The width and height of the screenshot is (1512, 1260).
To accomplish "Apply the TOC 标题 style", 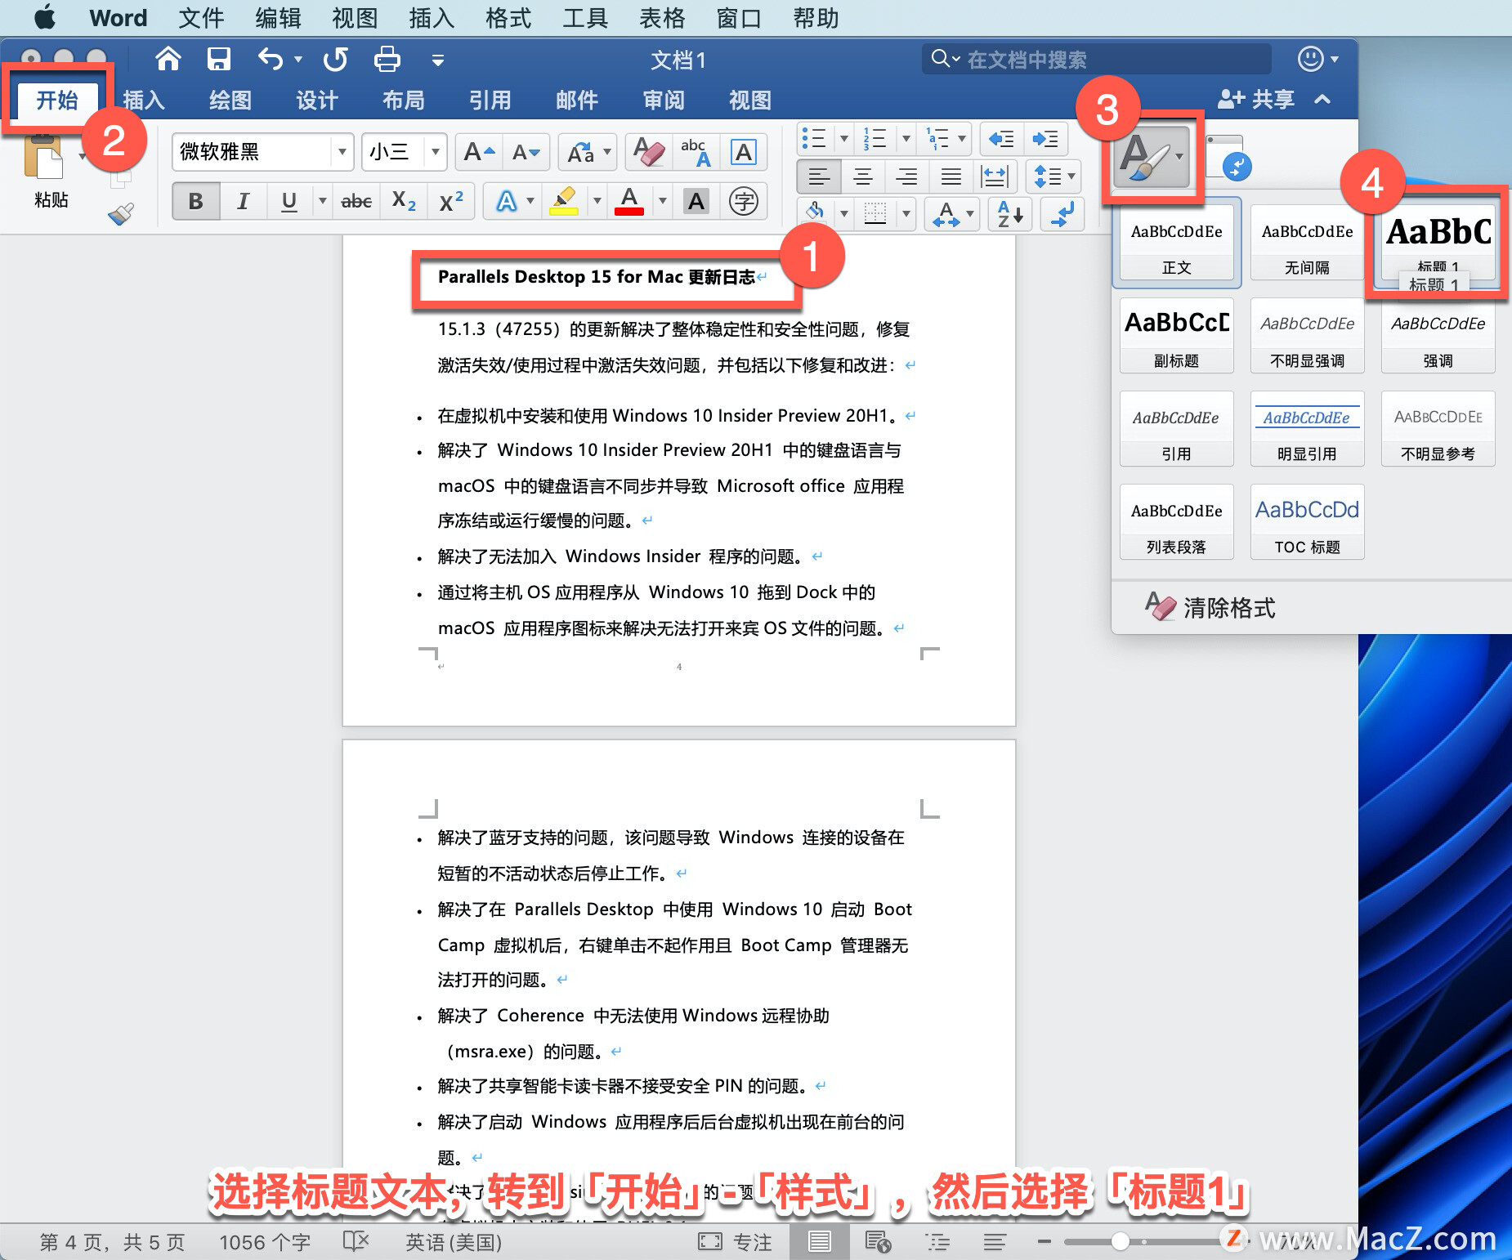I will 1307,523.
